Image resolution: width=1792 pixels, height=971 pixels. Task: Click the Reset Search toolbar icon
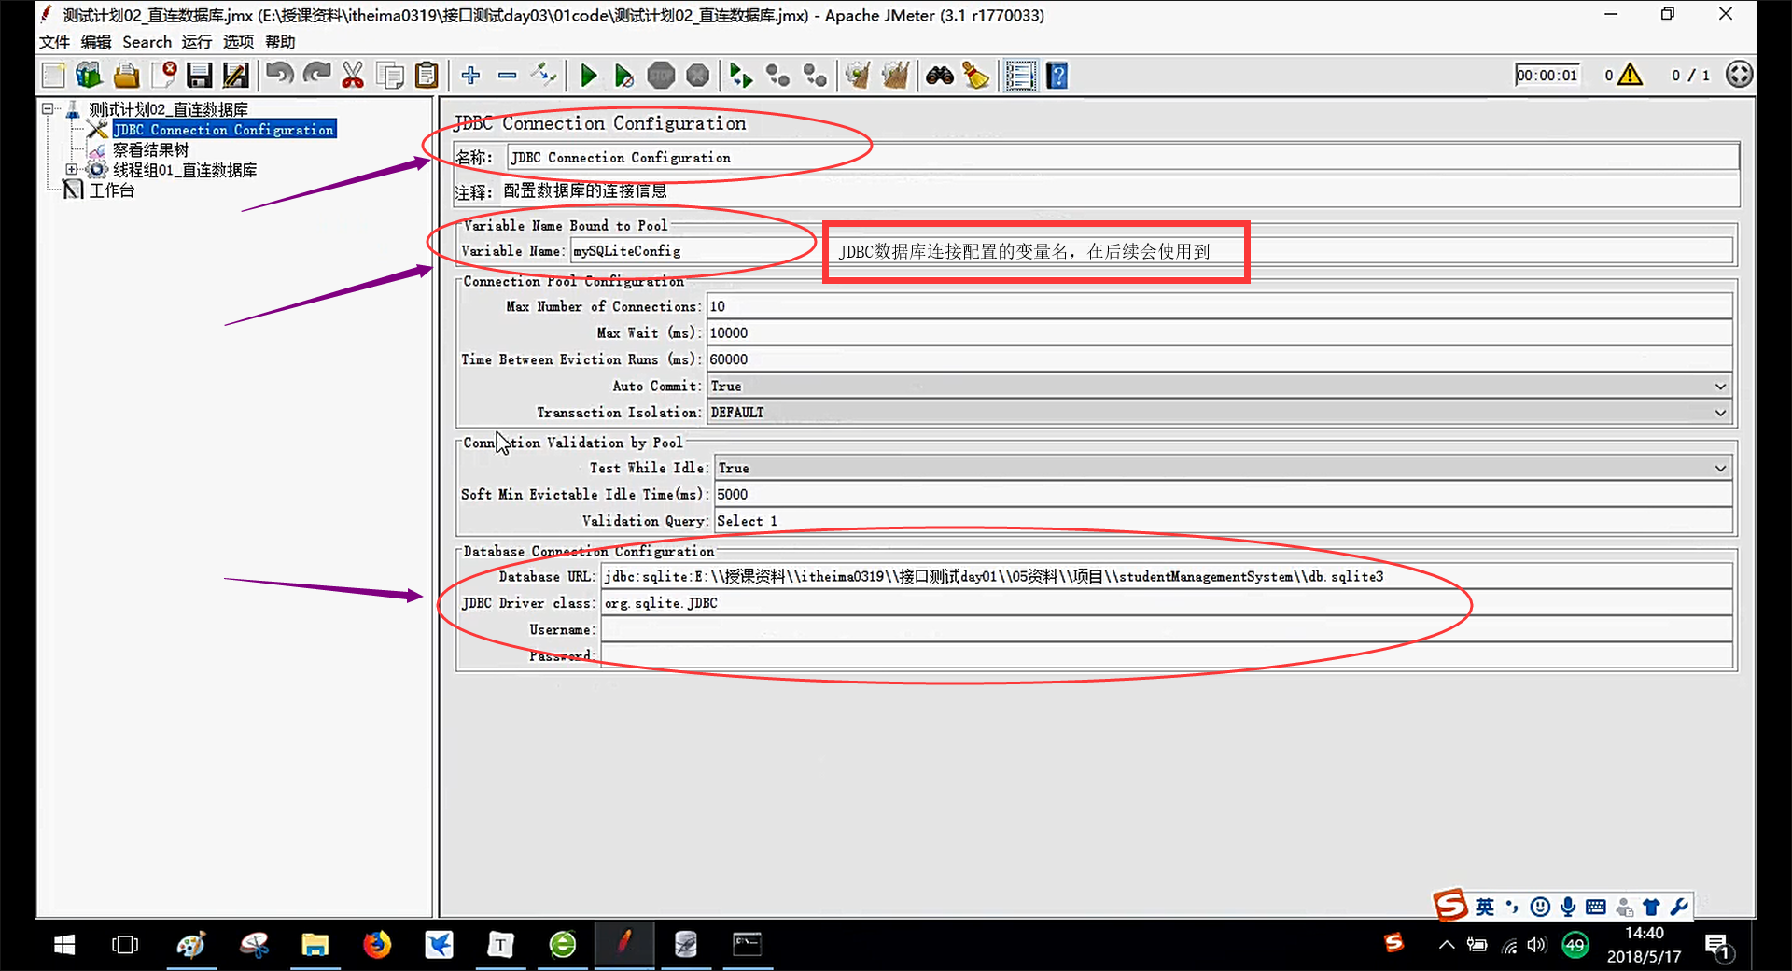click(x=976, y=76)
